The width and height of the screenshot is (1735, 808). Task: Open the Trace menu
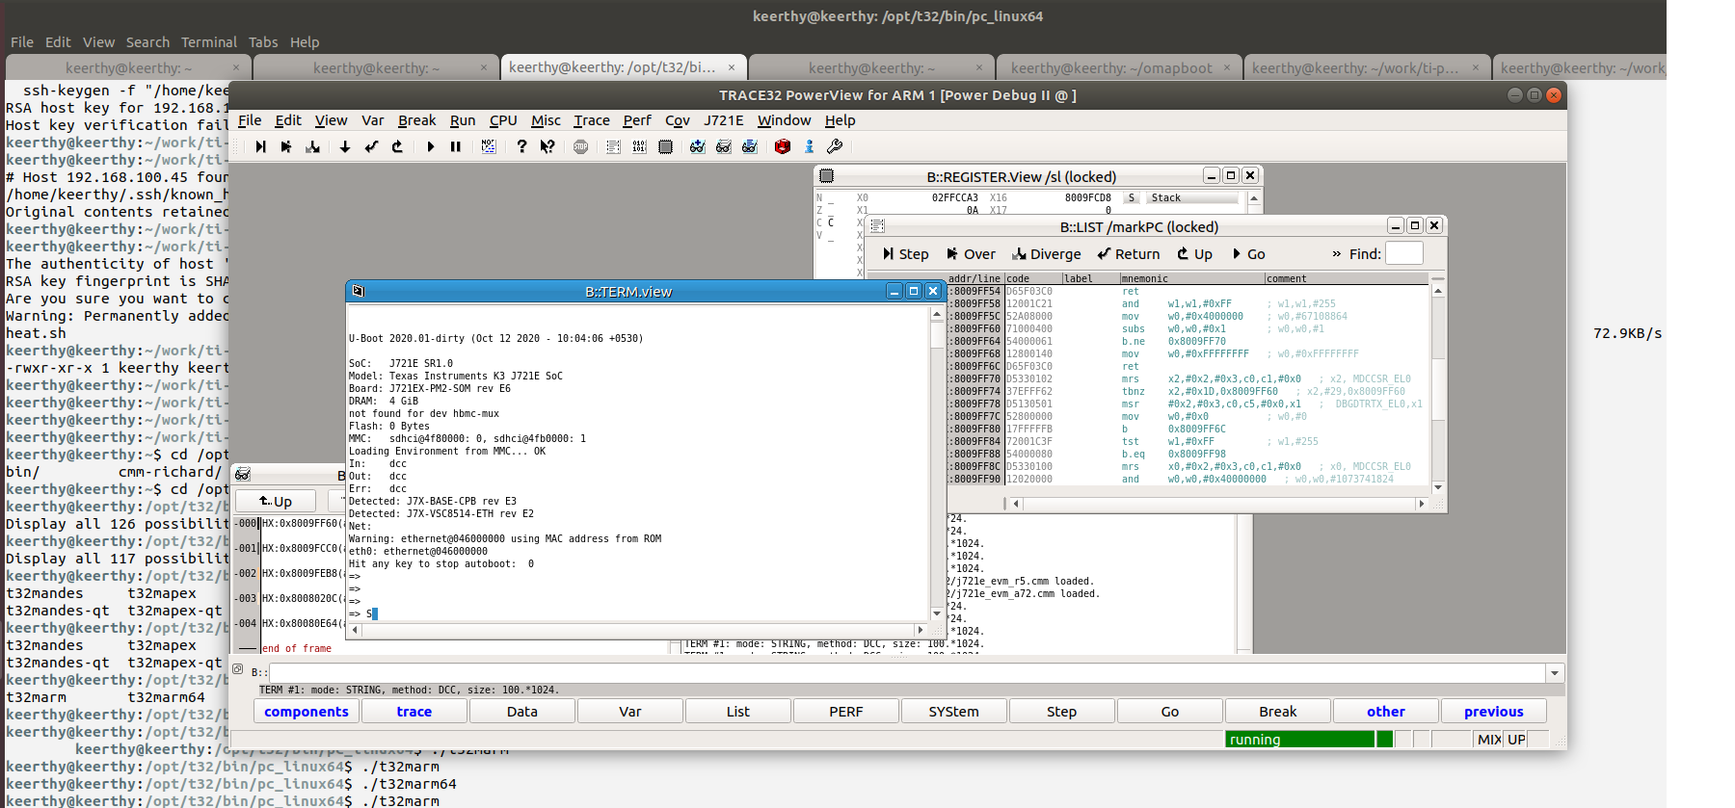592,120
